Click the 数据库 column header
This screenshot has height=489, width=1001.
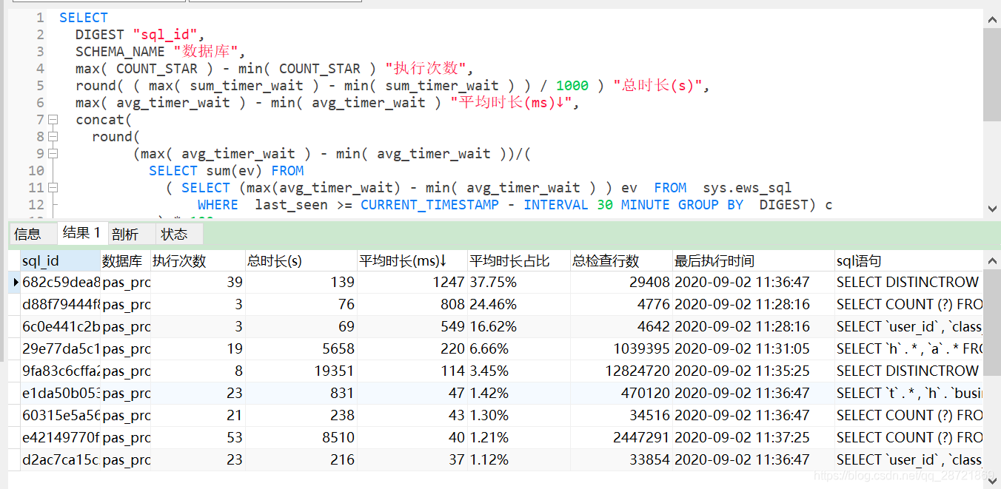click(126, 260)
